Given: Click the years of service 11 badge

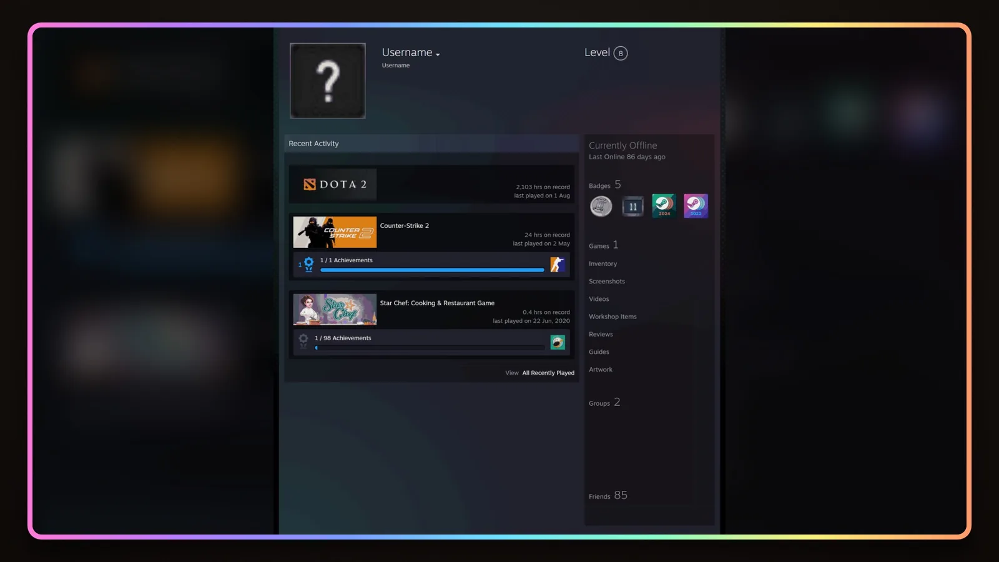Looking at the screenshot, I should [x=632, y=206].
